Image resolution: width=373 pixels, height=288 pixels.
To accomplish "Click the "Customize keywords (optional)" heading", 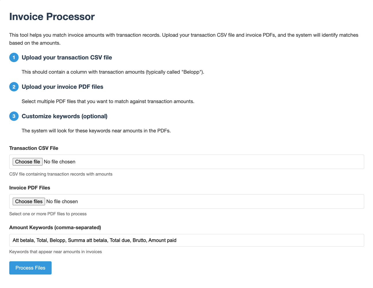I will 65,116.
